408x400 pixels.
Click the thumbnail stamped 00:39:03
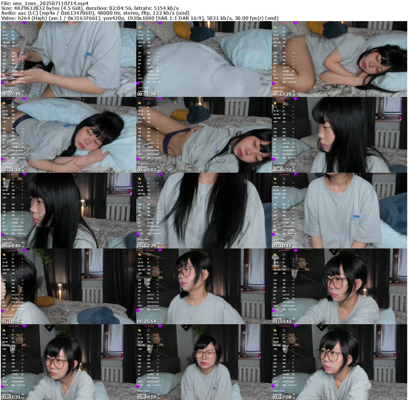(x=204, y=135)
